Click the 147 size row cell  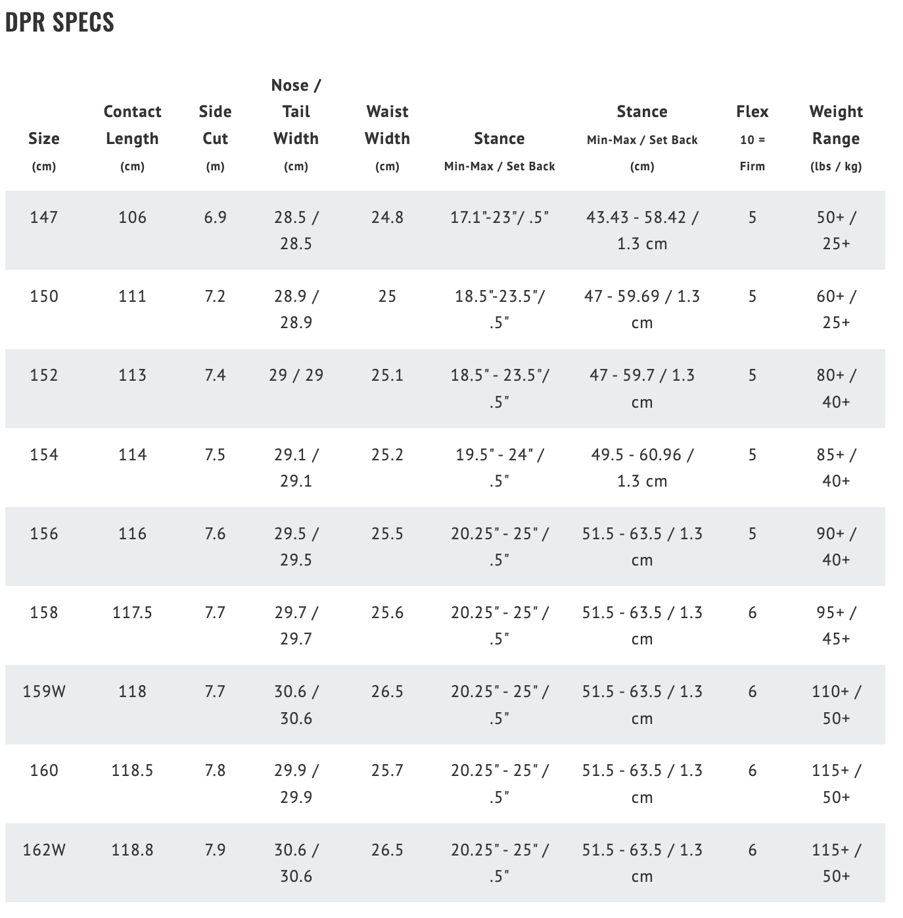click(44, 217)
